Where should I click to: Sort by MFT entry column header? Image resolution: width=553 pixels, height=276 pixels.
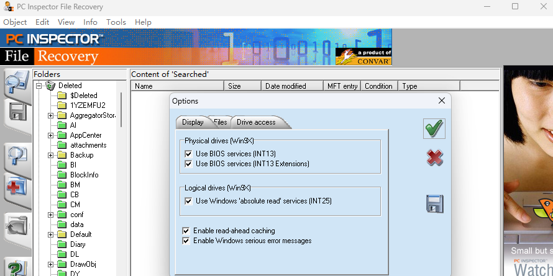[x=342, y=86]
